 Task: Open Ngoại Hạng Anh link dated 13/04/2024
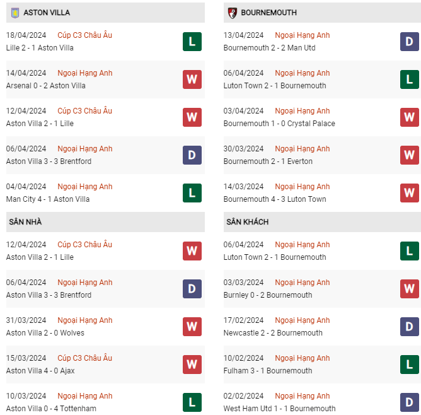[303, 35]
